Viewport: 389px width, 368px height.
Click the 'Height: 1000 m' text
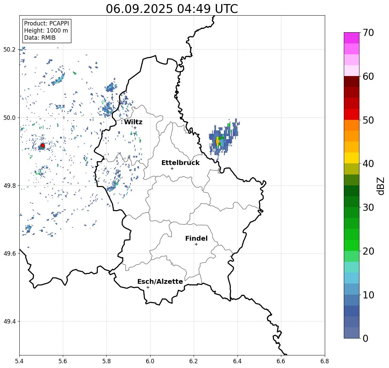click(46, 31)
